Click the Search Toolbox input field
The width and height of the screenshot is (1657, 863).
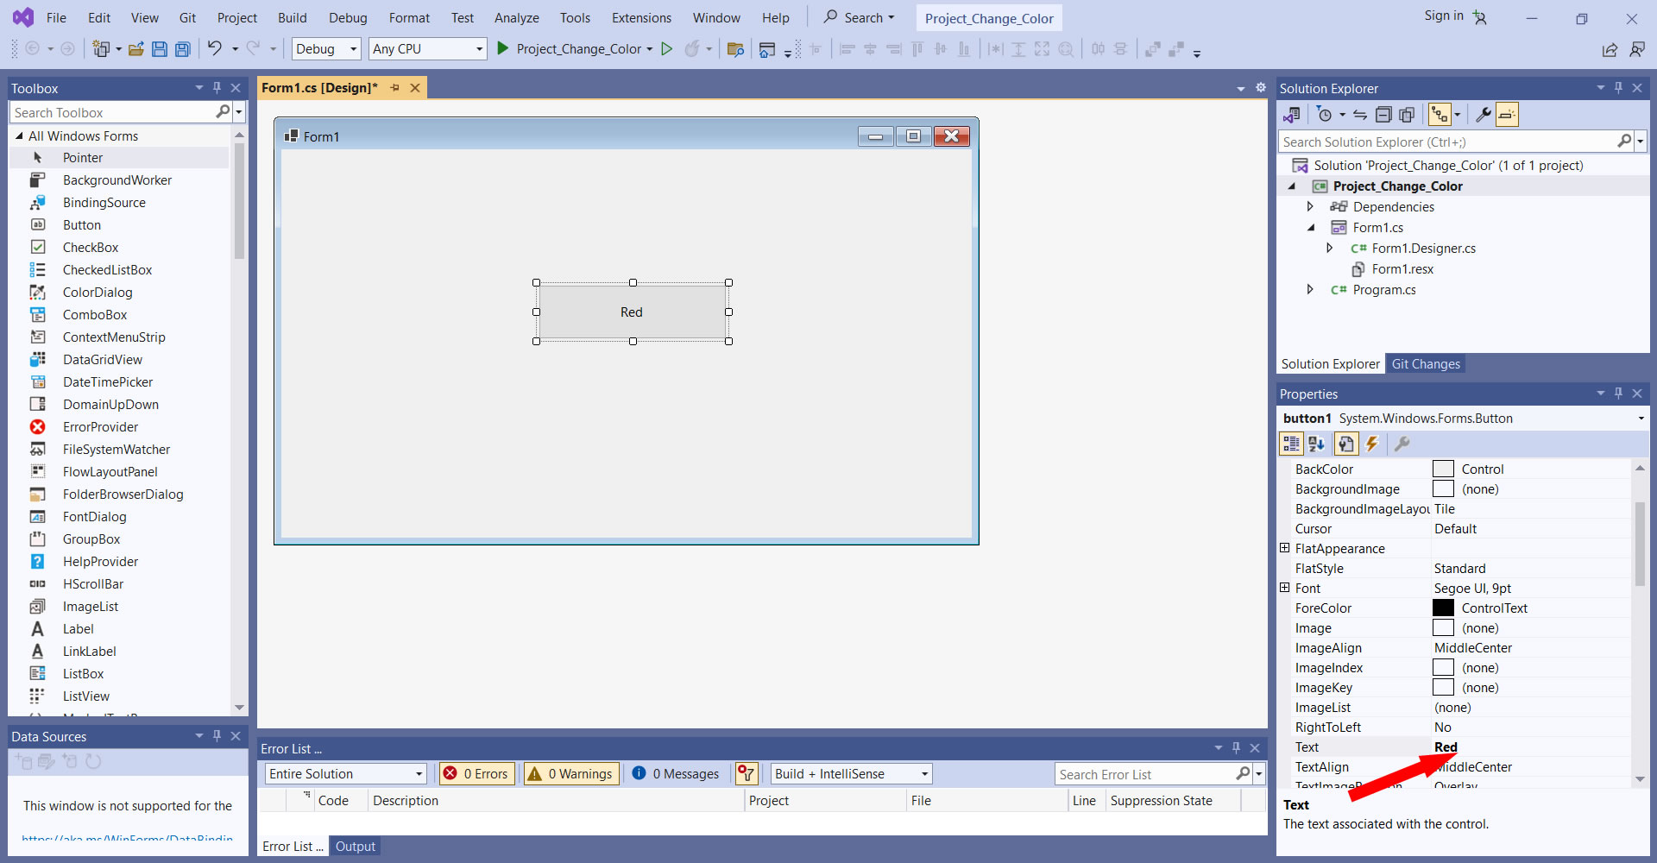[112, 113]
